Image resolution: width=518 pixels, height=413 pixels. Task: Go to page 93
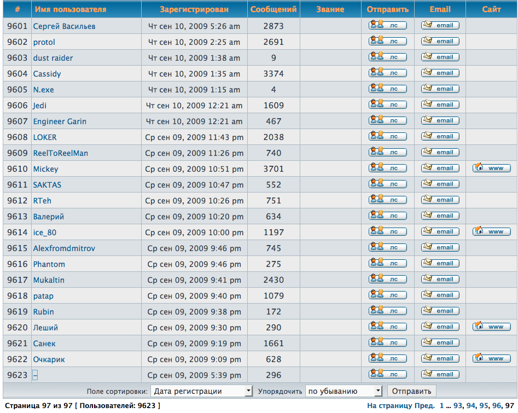(457, 406)
